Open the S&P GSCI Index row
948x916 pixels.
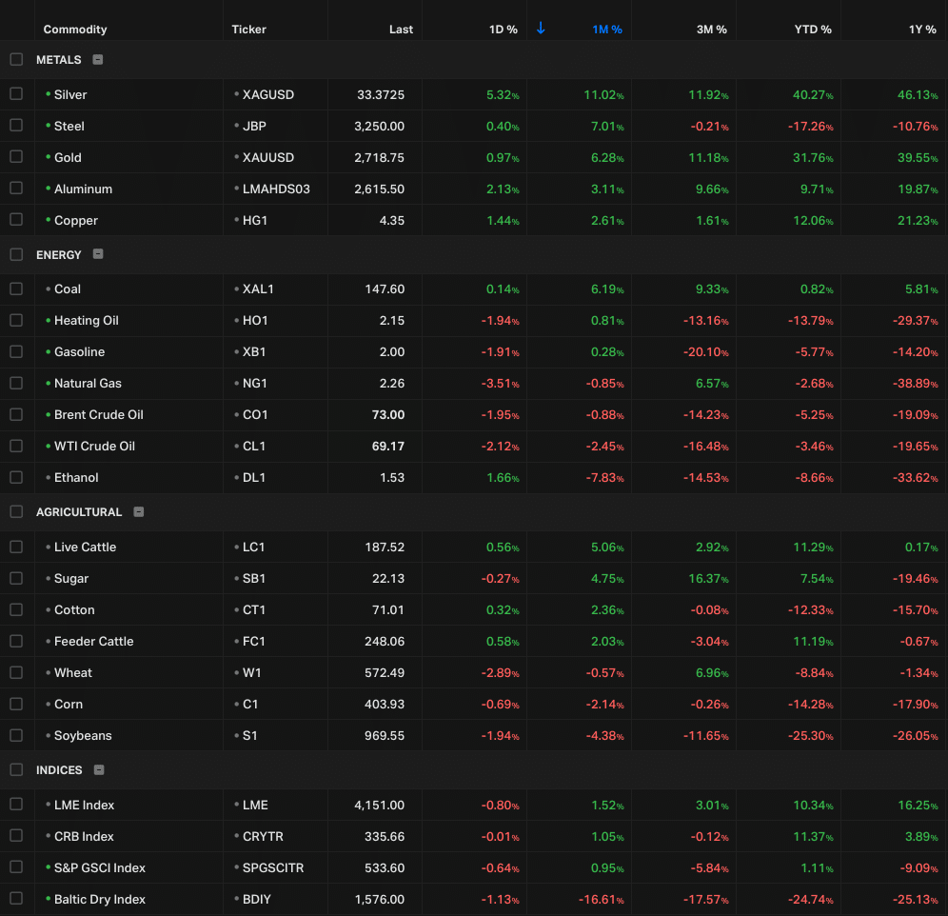point(100,867)
